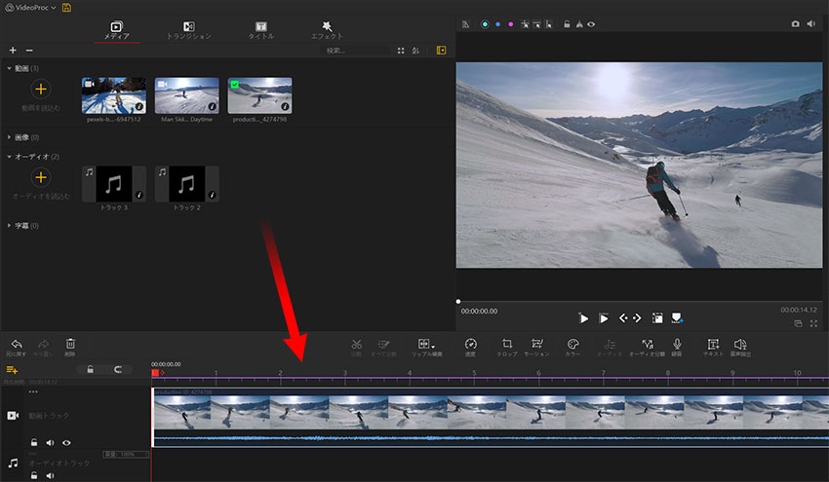Viewport: 829px width, 482px height.
Task: Open info for the トラック 2 audio
Action: point(212,195)
